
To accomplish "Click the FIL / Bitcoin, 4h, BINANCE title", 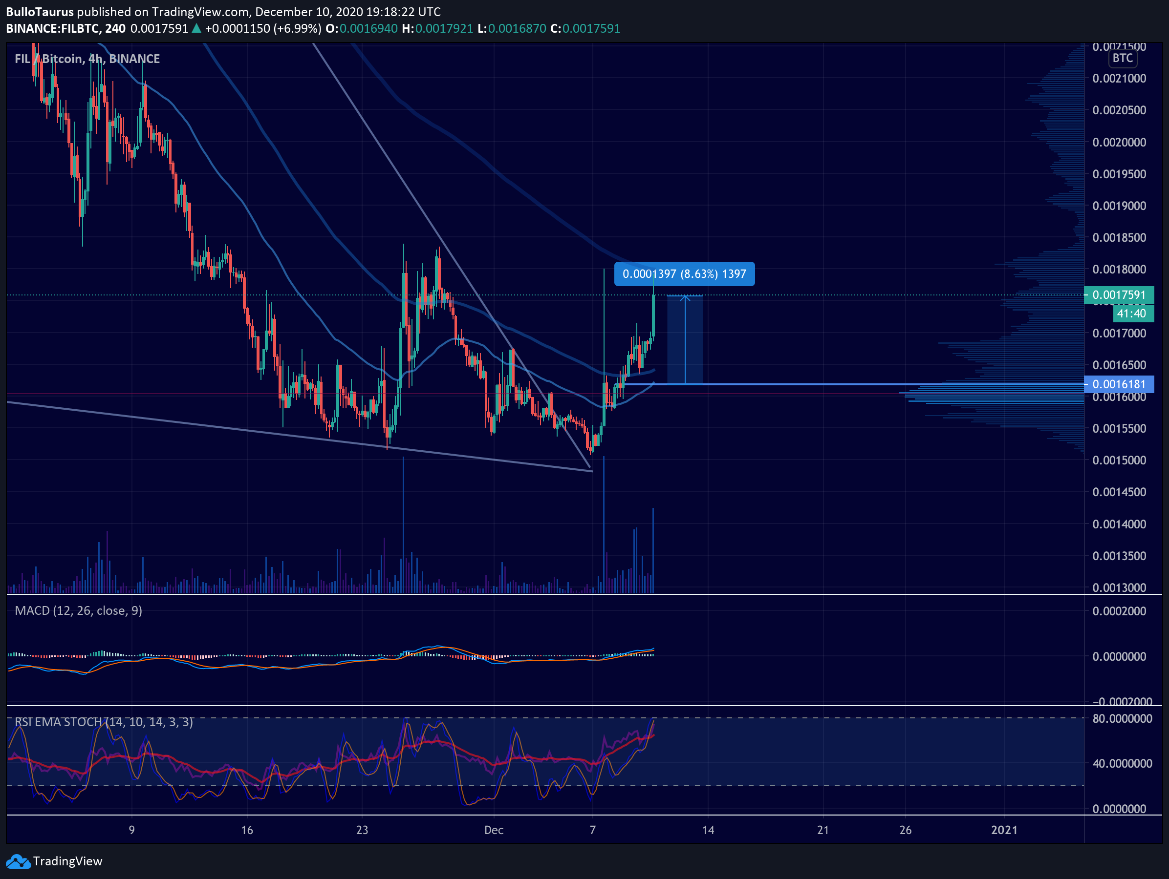I will tap(87, 59).
